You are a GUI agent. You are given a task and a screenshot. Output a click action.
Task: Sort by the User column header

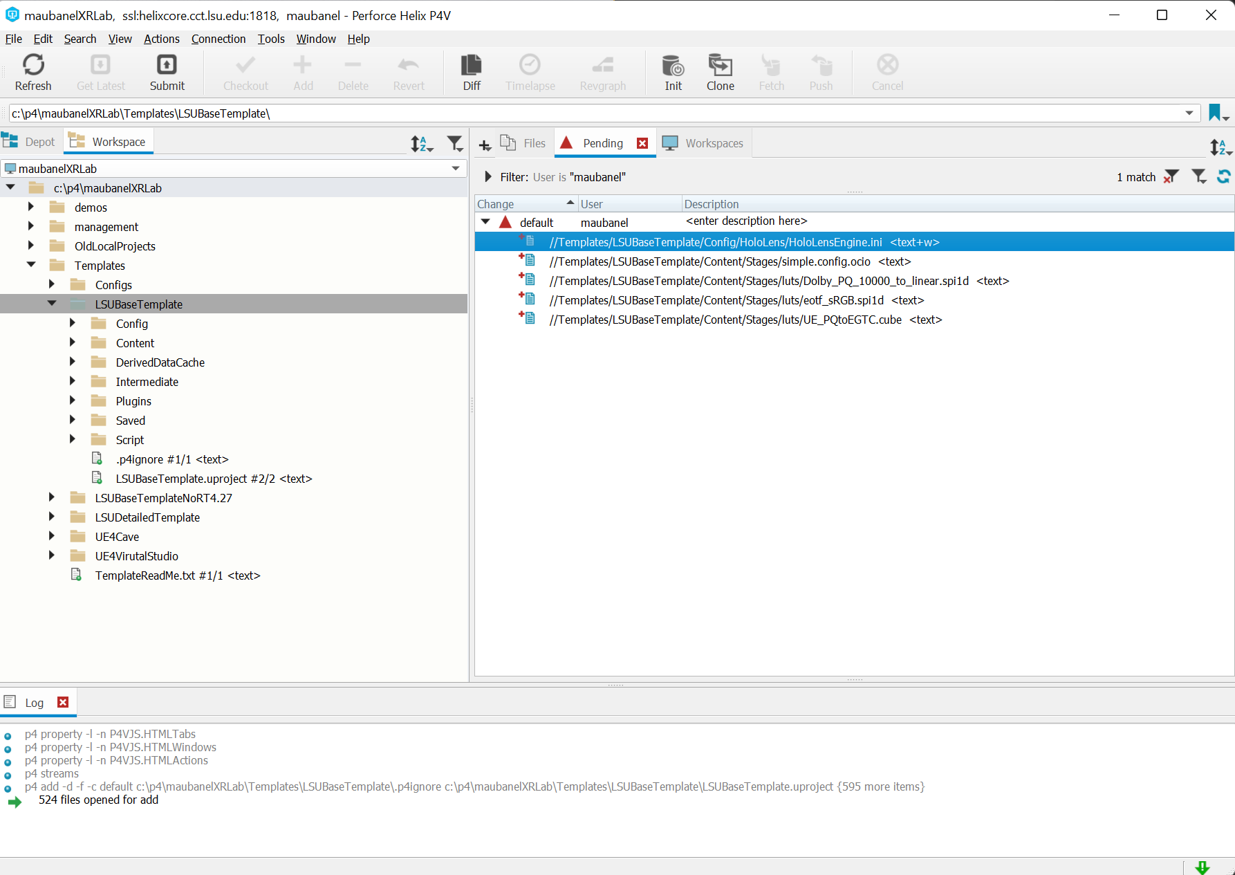pyautogui.click(x=629, y=204)
